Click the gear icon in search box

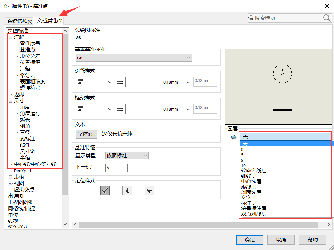(x=251, y=18)
